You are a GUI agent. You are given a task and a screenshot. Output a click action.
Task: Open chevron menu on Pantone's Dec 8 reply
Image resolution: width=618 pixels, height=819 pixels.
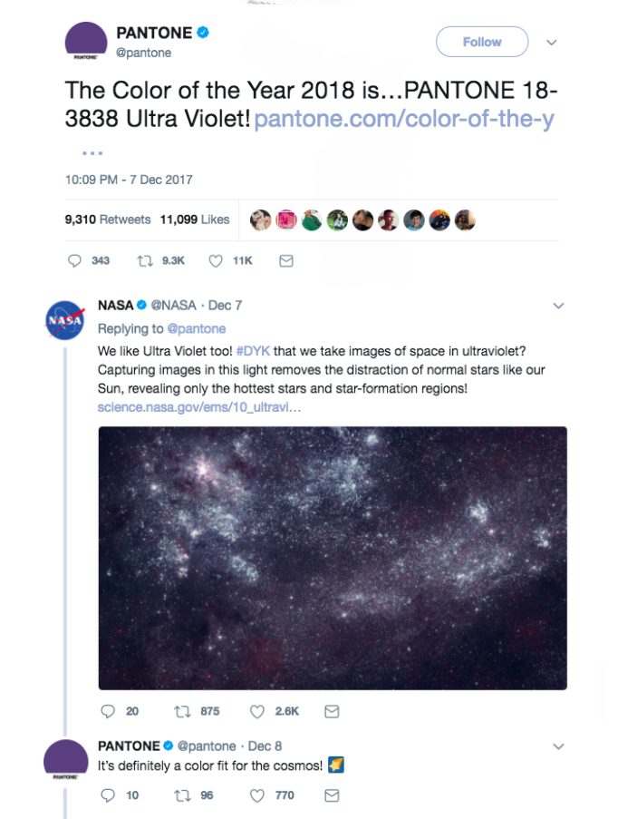point(558,746)
